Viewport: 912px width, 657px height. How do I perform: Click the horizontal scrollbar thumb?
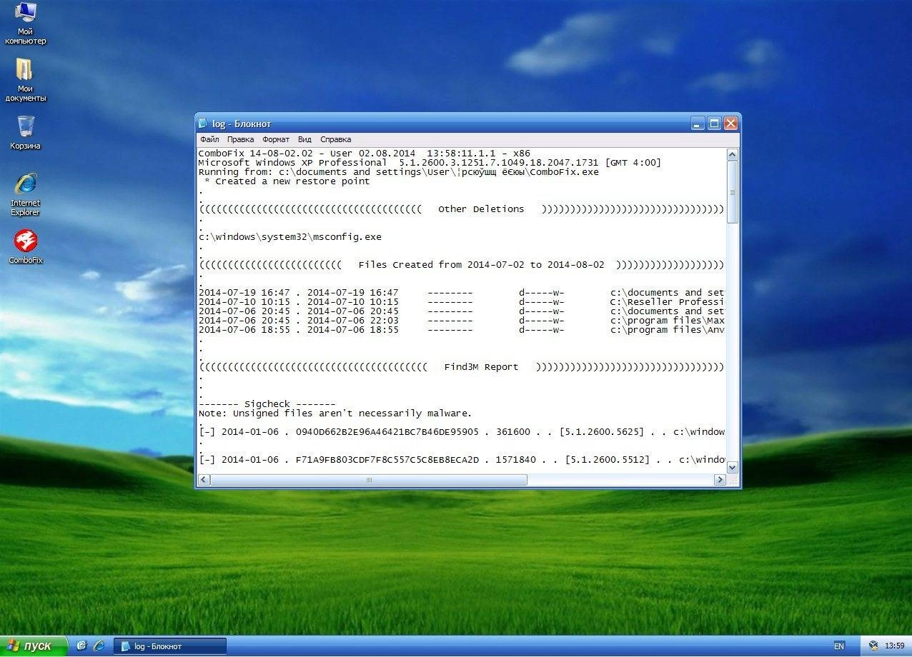369,480
